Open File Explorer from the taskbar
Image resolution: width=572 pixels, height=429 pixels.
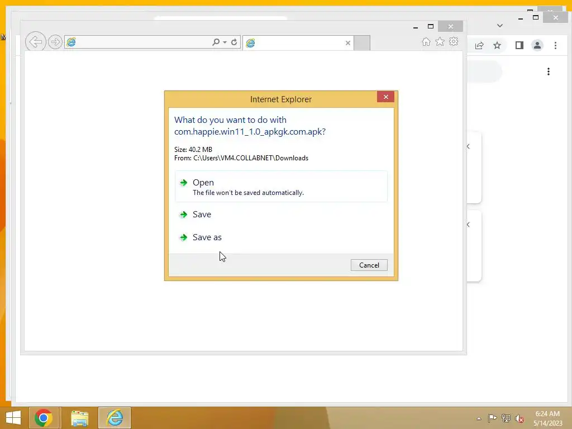tap(79, 418)
